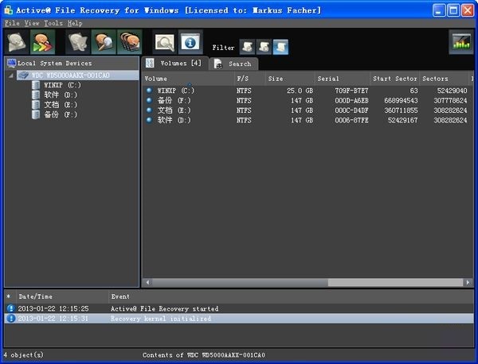The width and height of the screenshot is (478, 364).
Task: Select 软件 (D:) in the device tree
Action: coord(61,95)
